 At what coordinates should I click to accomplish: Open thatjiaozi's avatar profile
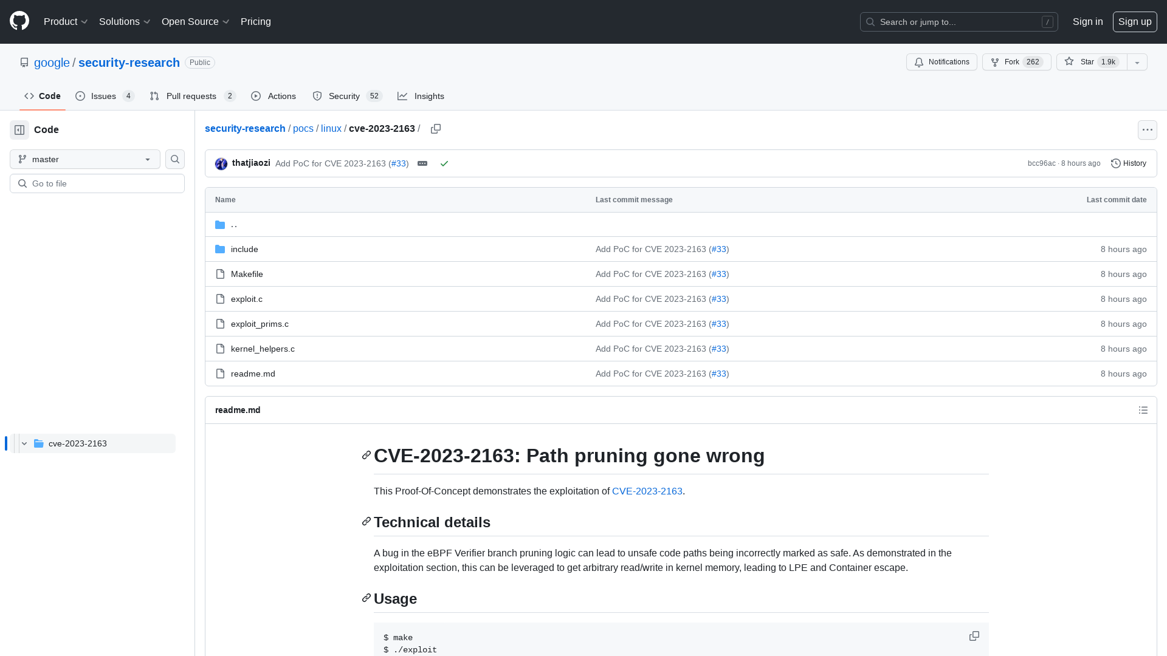(x=221, y=164)
